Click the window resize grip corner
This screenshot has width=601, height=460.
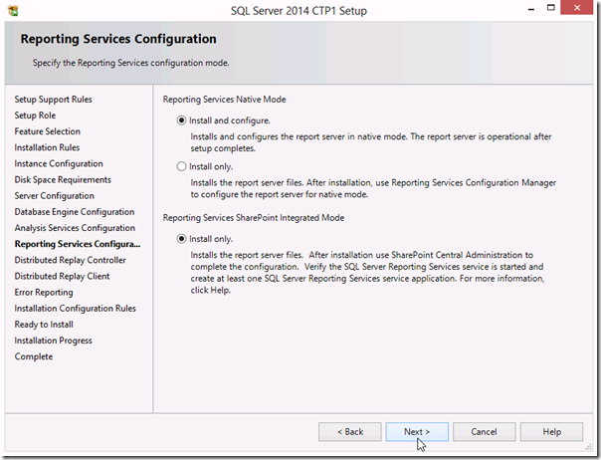tap(588, 447)
